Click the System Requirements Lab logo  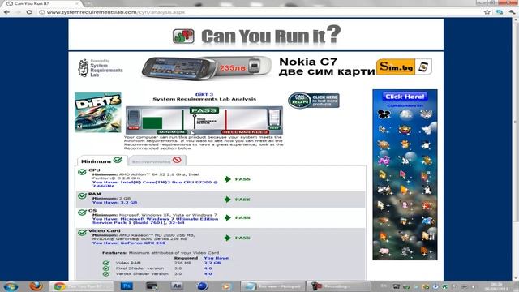(x=101, y=68)
